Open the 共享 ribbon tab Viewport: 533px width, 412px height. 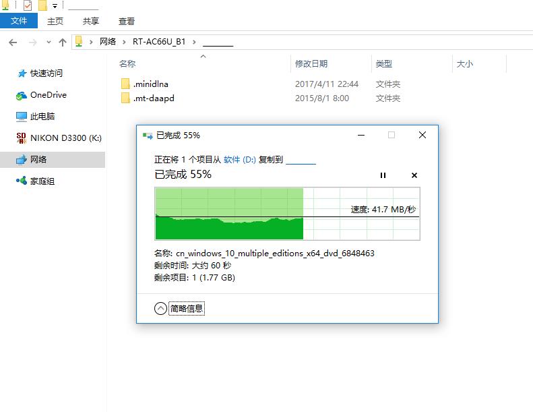[x=91, y=21]
